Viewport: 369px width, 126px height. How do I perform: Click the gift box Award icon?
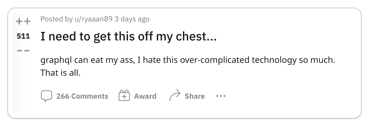[x=123, y=96]
